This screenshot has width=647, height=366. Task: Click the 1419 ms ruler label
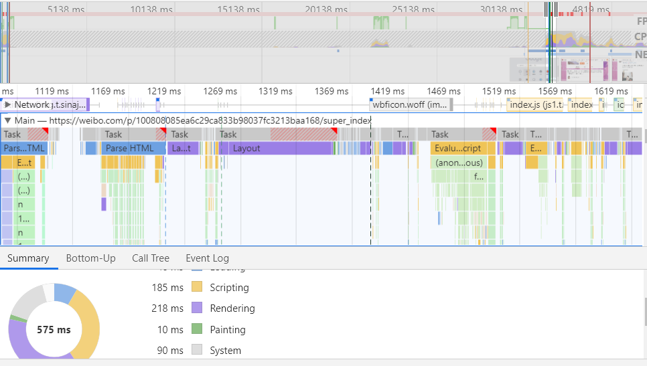[387, 91]
